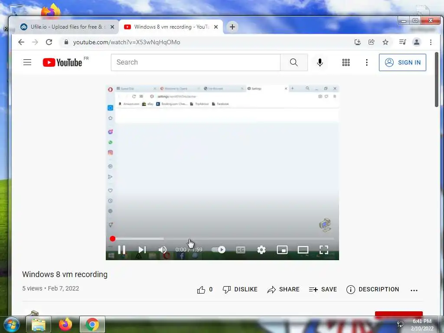Click the install app icon in the address bar
Image resolution: width=444 pixels, height=333 pixels.
pos(358,42)
